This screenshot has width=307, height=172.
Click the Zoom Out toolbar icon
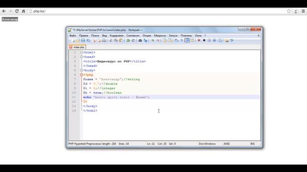pyautogui.click(x=158, y=40)
